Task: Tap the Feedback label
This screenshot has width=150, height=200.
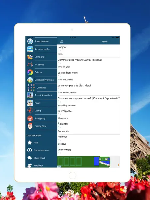Action: click(x=38, y=166)
